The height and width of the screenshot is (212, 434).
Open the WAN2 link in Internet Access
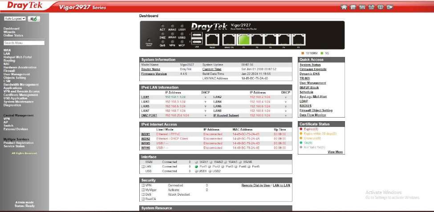(x=146, y=139)
